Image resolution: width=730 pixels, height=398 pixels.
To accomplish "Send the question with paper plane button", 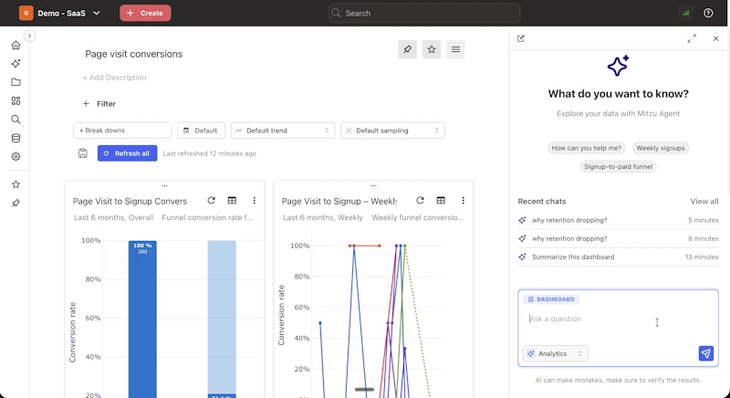I will click(705, 354).
